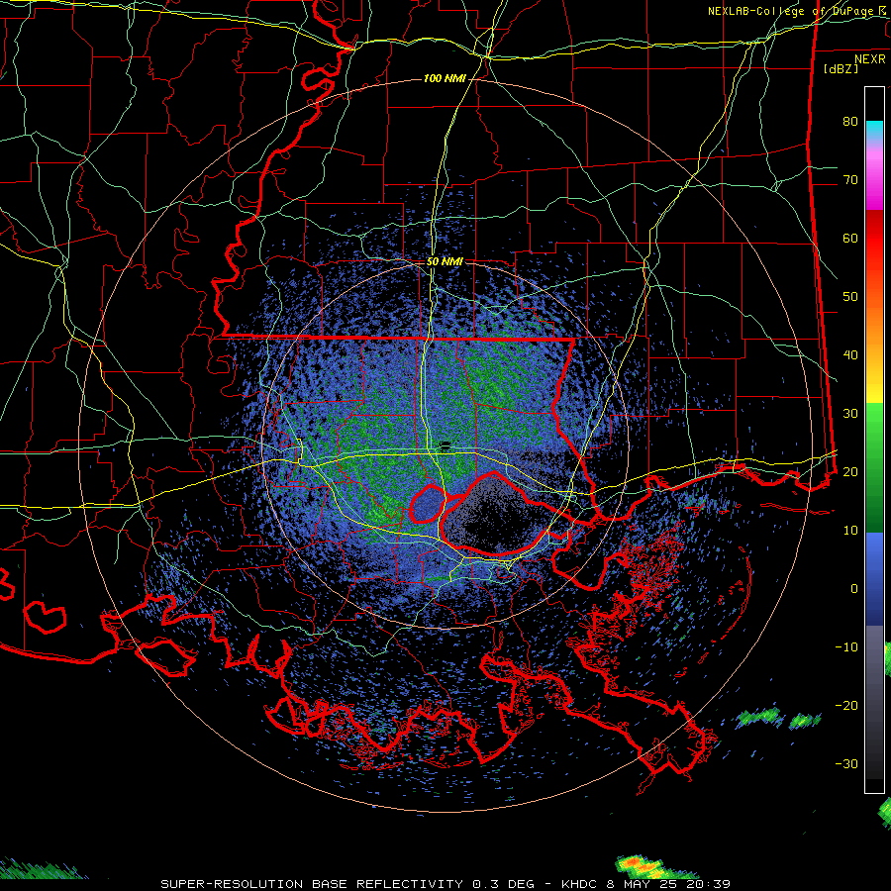This screenshot has width=891, height=891.
Task: Click the 60 value on the dBZ scale
Action: [850, 238]
